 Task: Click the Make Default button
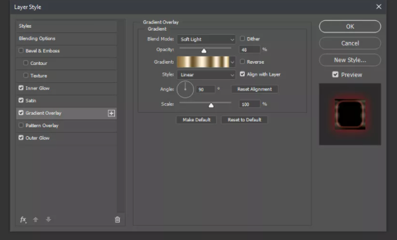pos(197,120)
